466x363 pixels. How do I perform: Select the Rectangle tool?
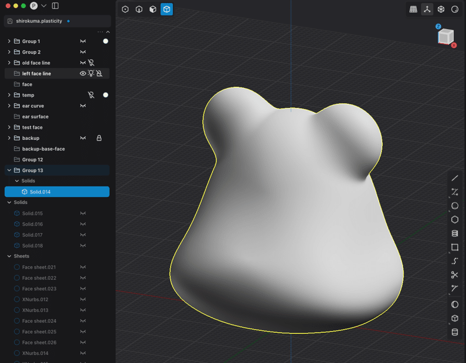(x=454, y=247)
